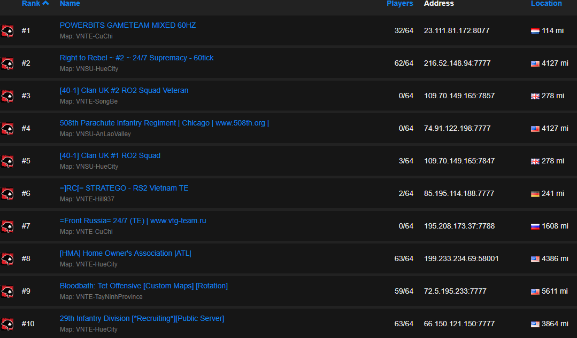The width and height of the screenshot is (577, 338).
Task: Click the #6 rank number
Action: tap(26, 194)
